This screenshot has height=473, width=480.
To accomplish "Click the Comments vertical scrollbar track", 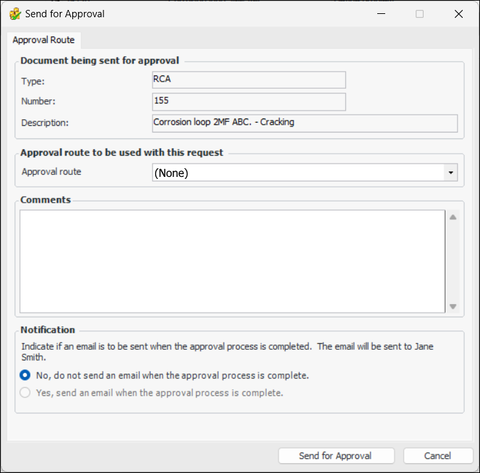I will [453, 261].
